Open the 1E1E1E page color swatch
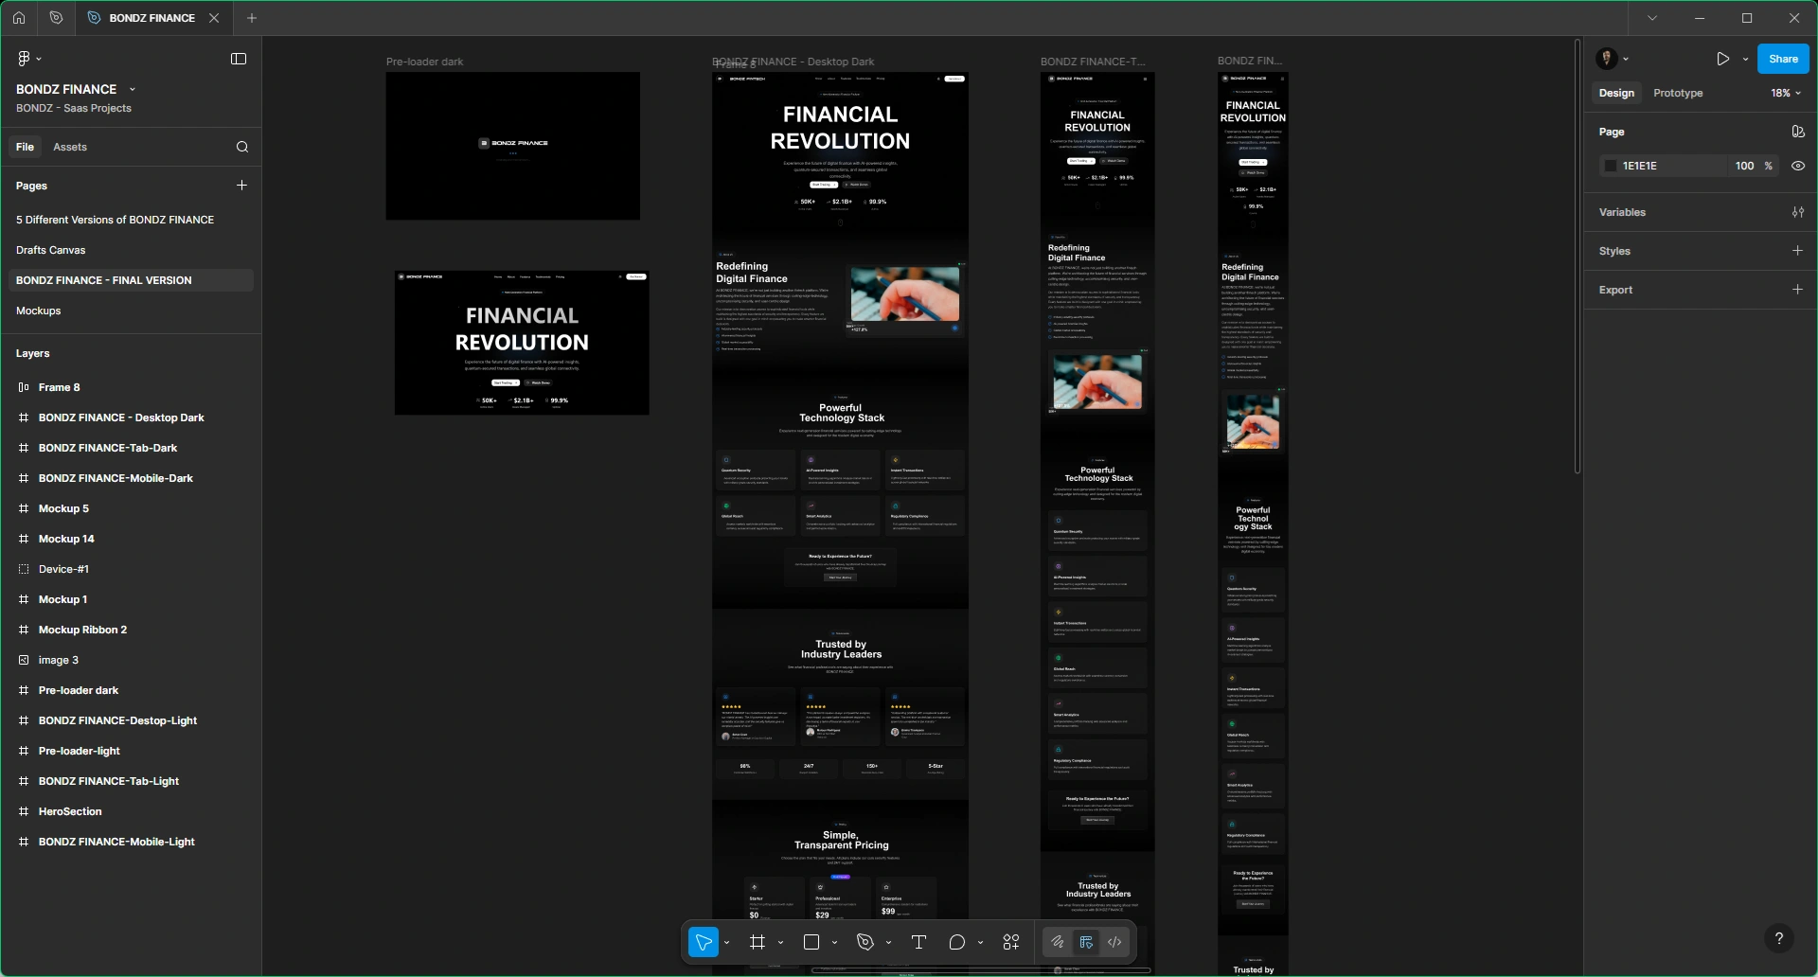This screenshot has height=977, width=1818. click(1611, 166)
